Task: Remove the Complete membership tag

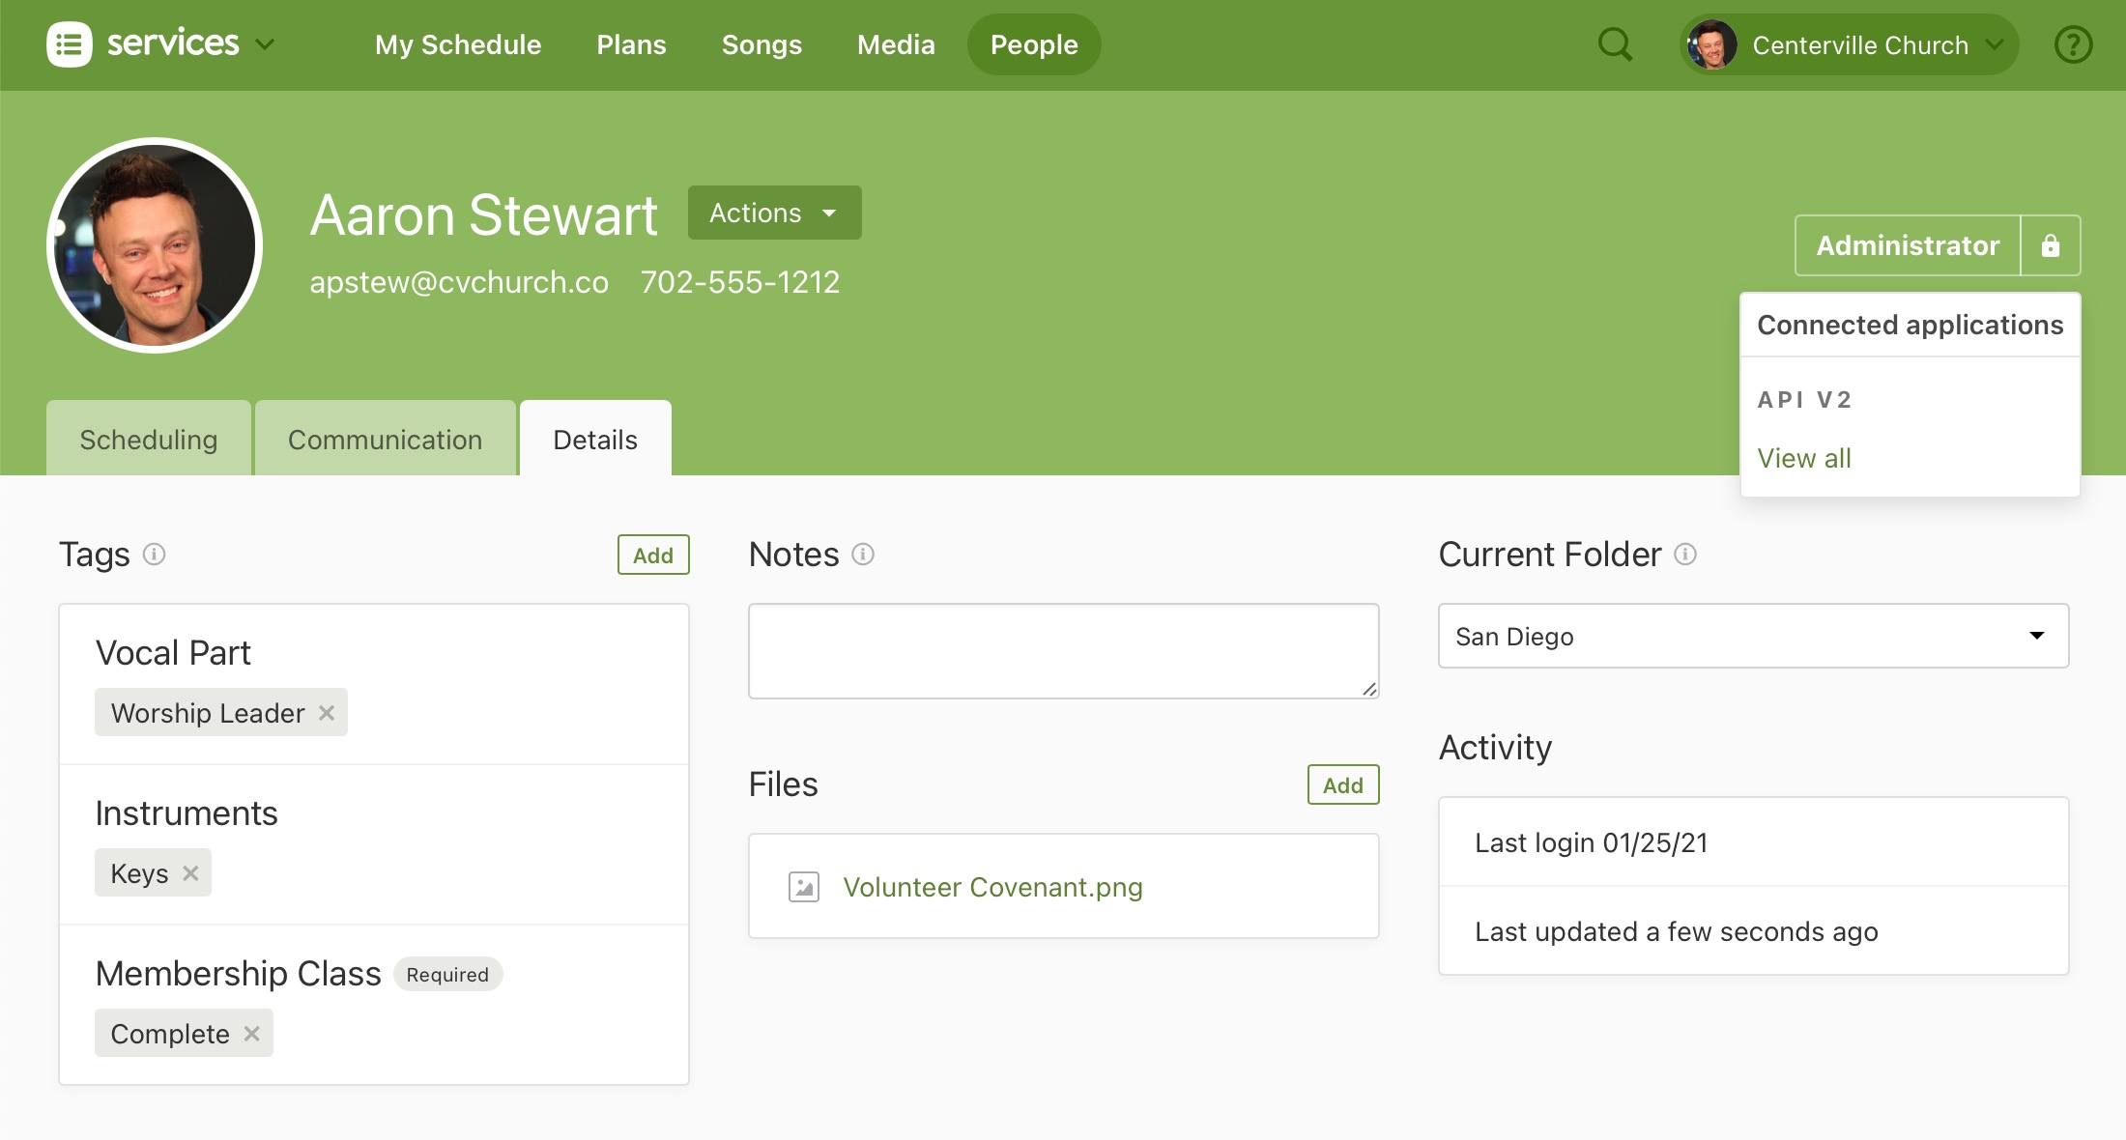Action: pos(251,1034)
